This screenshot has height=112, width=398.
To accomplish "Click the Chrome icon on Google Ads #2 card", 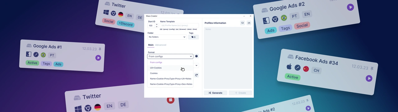I will 275,19.
